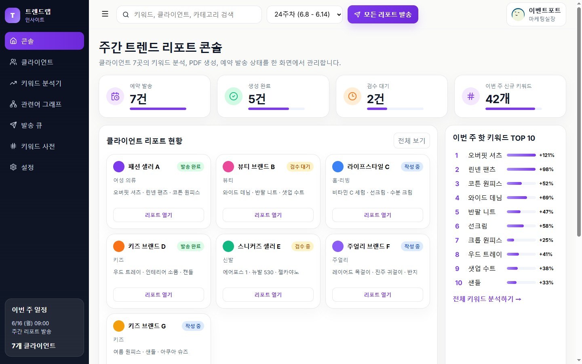Click the orange avatar of 키즈 브랜드 D
Viewport: 582px width, 364px height.
click(x=119, y=246)
